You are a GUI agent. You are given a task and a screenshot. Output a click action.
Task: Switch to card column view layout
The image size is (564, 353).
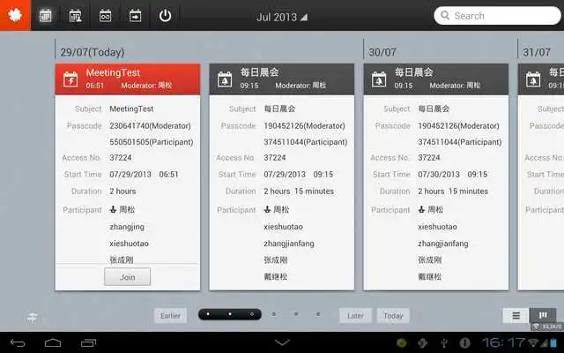543,315
